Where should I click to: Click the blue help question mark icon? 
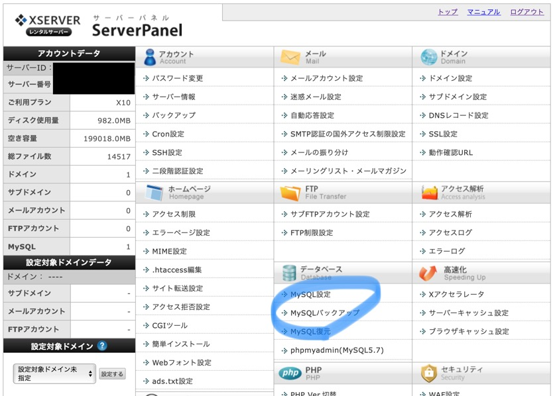coord(102,346)
